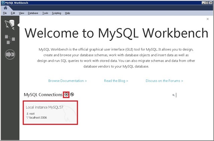Click the 'root' user text

point(32,114)
